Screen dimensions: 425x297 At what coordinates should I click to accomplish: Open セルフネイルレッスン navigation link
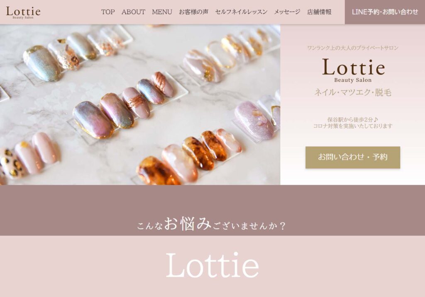(241, 12)
